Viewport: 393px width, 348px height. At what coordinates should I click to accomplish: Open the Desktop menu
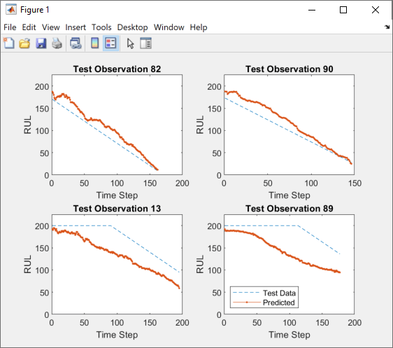point(132,27)
